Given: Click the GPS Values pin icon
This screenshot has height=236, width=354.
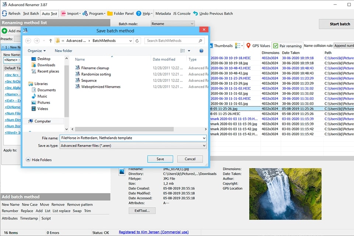Looking at the screenshot, I should (248, 46).
